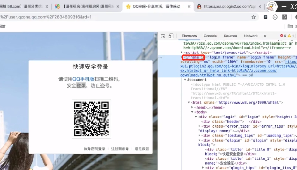Click the bookmark star in address bar
Image resolution: width=297 pixels, height=170 pixels.
click(x=254, y=17)
